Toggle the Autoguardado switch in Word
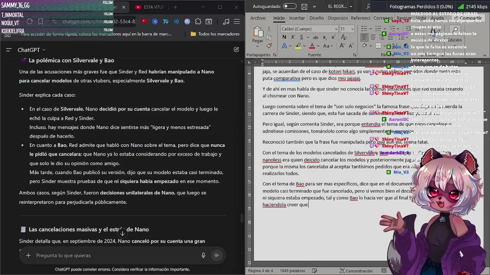This screenshot has width=490, height=275. (x=290, y=6)
